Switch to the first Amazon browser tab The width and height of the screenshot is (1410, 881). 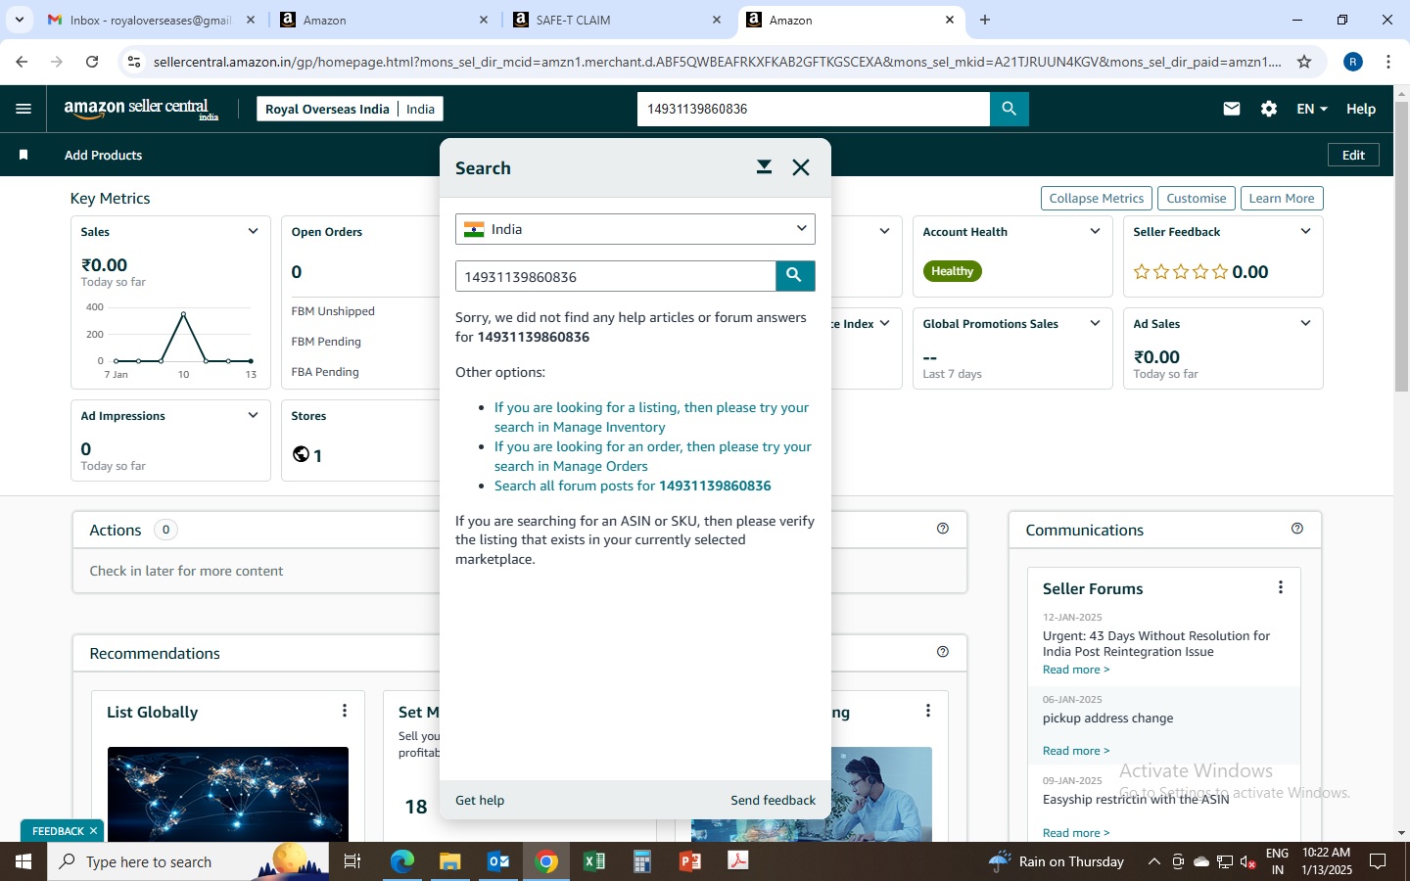tap(384, 20)
